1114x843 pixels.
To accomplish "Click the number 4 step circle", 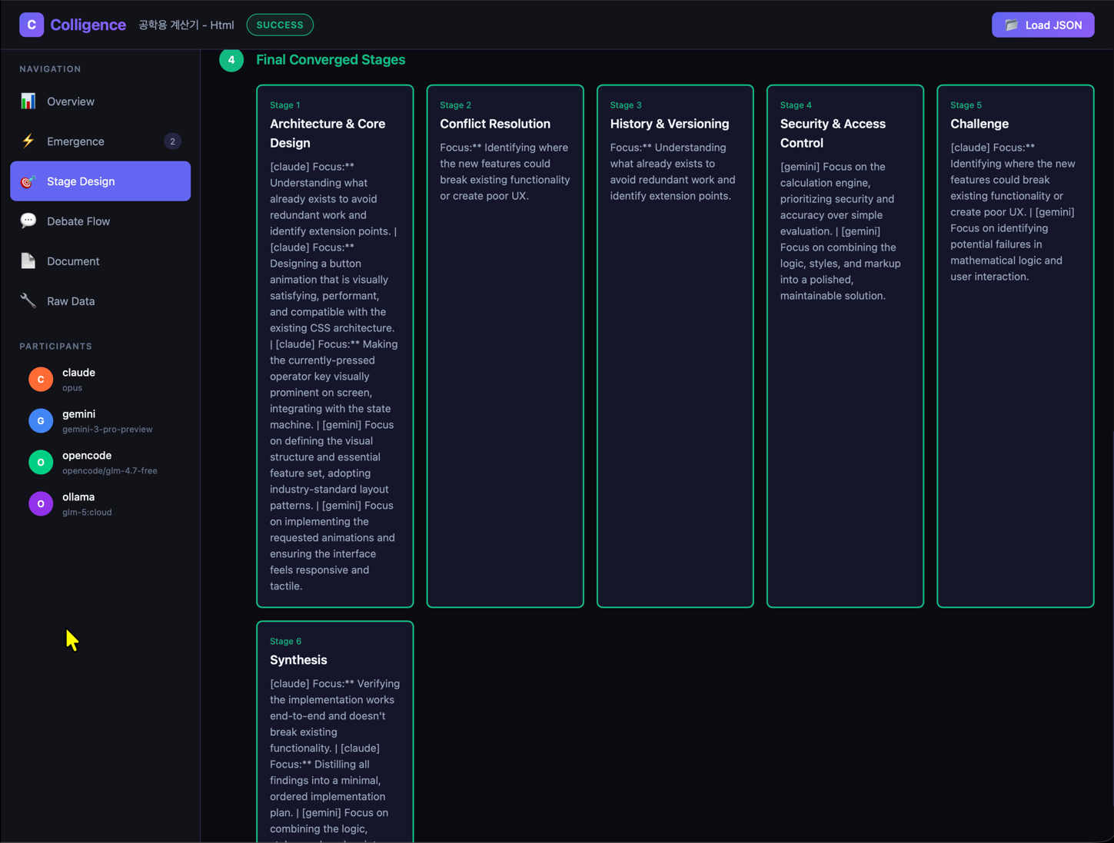I will pyautogui.click(x=231, y=60).
